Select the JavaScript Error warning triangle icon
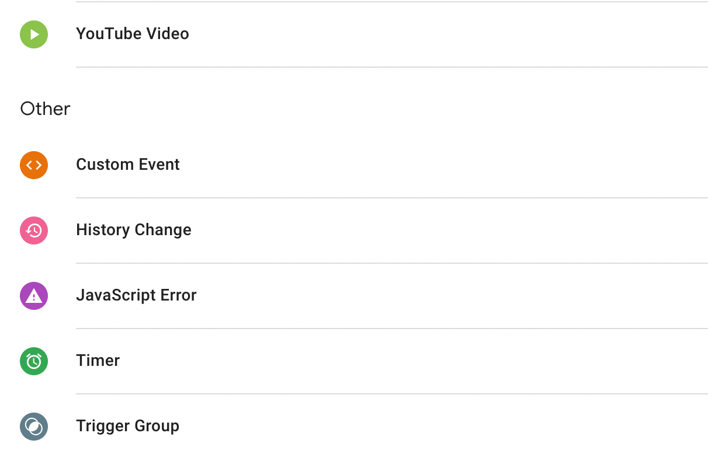Screen dimensions: 708x454 tap(33, 296)
